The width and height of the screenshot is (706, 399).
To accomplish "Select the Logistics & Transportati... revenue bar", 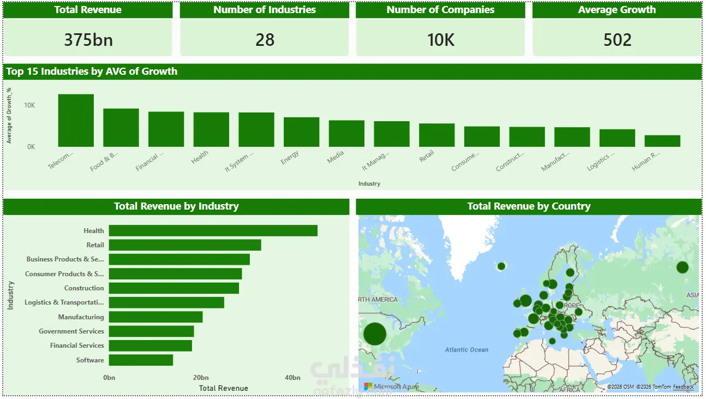I will click(x=166, y=302).
